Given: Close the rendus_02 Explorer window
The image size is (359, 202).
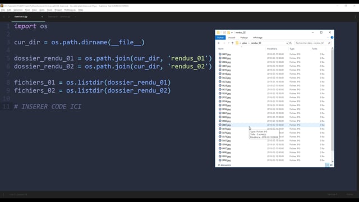Looking at the screenshot, I should click(330, 33).
